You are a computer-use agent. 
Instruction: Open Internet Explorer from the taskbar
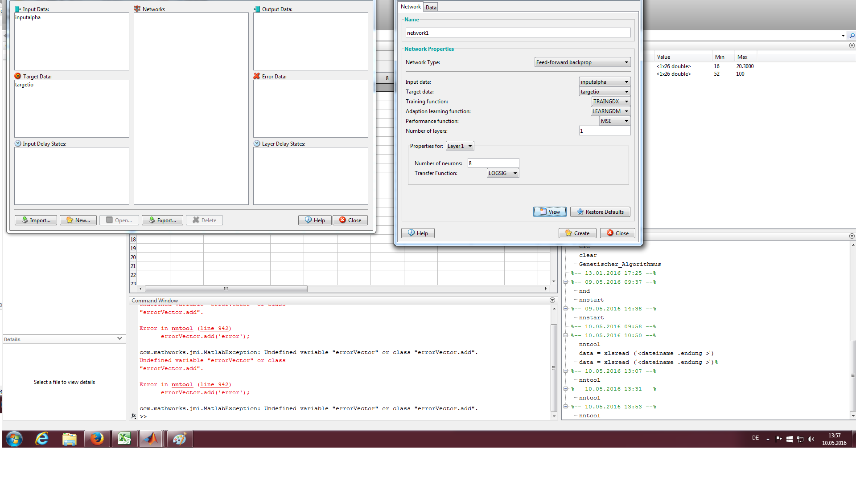(x=42, y=439)
